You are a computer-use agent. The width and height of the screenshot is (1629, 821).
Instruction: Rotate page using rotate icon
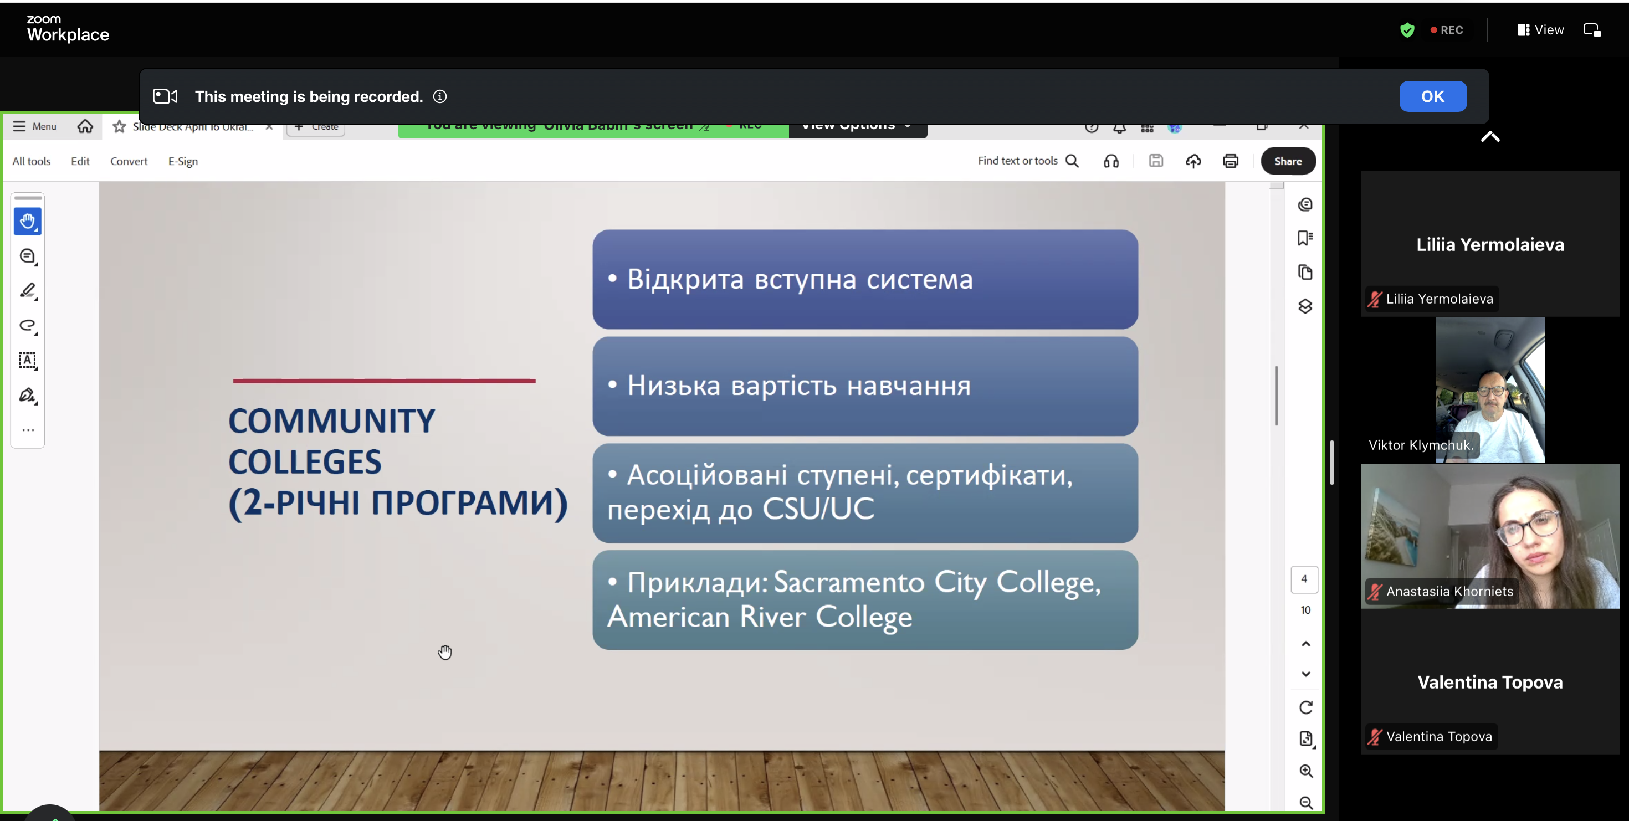[x=1306, y=707]
